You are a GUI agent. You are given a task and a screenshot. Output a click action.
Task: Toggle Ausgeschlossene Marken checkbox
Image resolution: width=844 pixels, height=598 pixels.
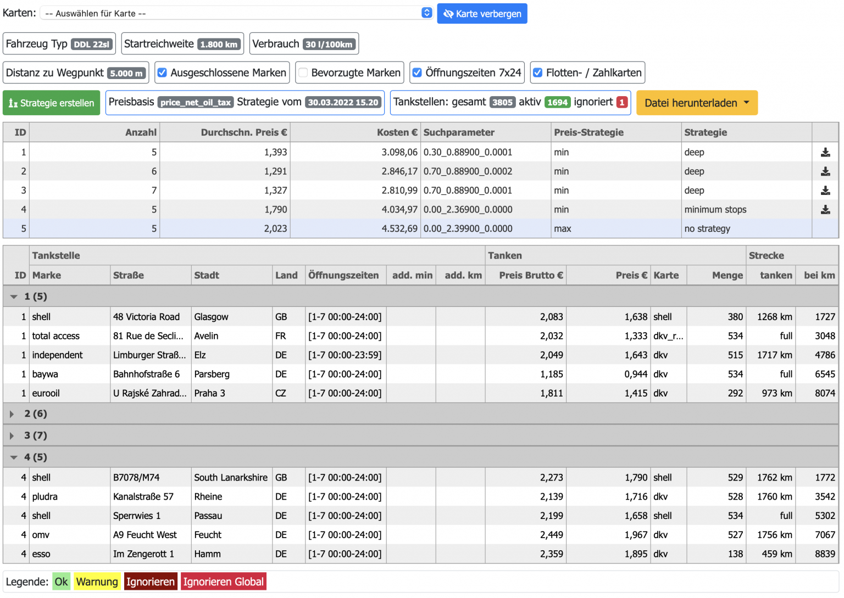point(163,72)
